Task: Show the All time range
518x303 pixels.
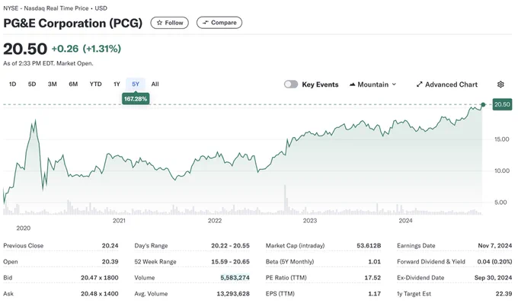Action: tap(155, 85)
